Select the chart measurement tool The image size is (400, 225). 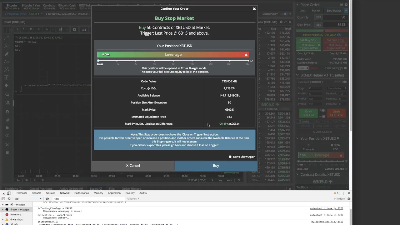(7, 77)
